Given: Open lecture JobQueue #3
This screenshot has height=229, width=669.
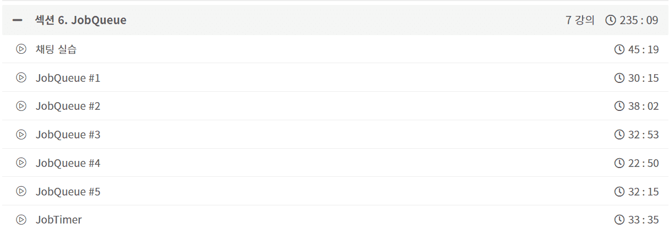Looking at the screenshot, I should pyautogui.click(x=68, y=135).
